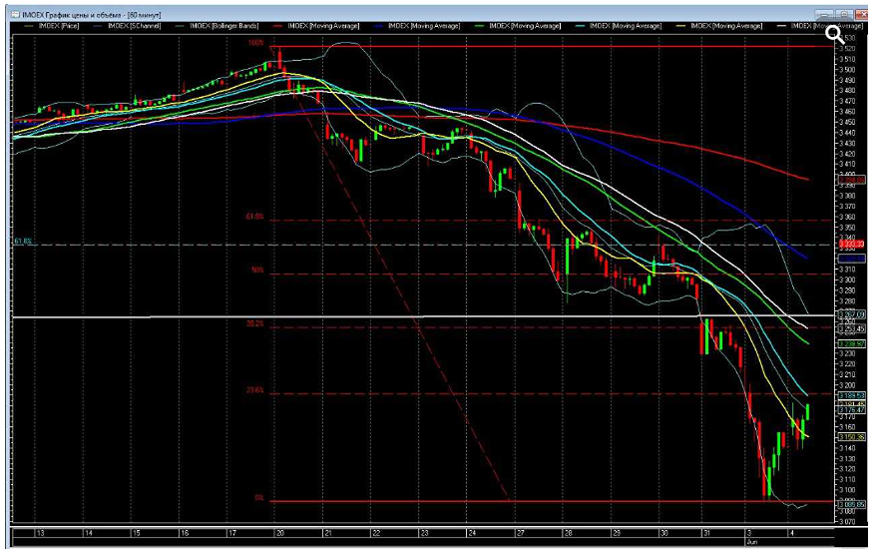The height and width of the screenshot is (554, 880).
Task: Select the IMOEX [Bollinger Bands] legend entry
Action: tap(218, 26)
